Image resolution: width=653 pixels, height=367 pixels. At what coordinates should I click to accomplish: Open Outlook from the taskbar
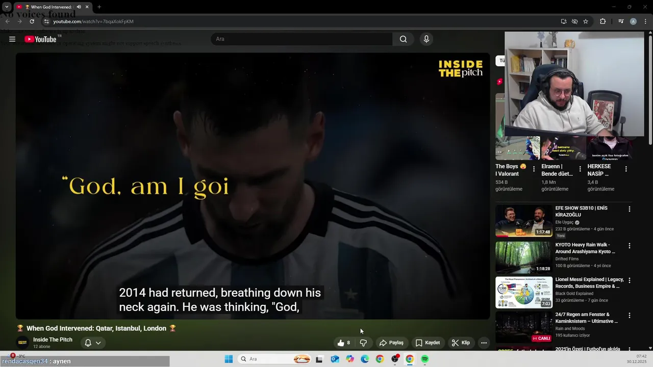click(335, 359)
